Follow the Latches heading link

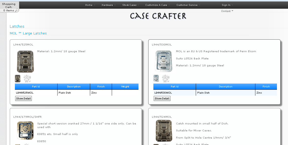click(x=17, y=26)
